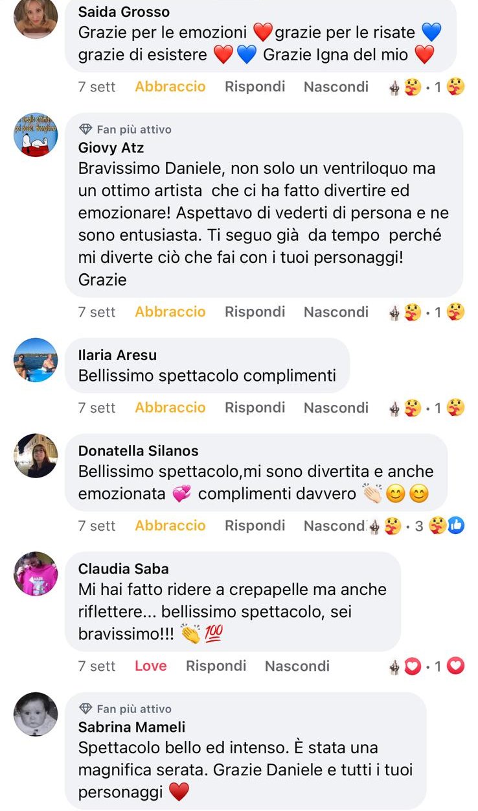Open Donatella Silanos' profile photo
Screen dimensions: 478x811
(x=36, y=456)
